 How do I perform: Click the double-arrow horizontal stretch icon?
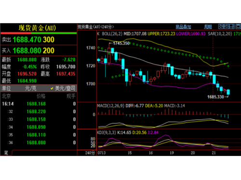pos(227,26)
